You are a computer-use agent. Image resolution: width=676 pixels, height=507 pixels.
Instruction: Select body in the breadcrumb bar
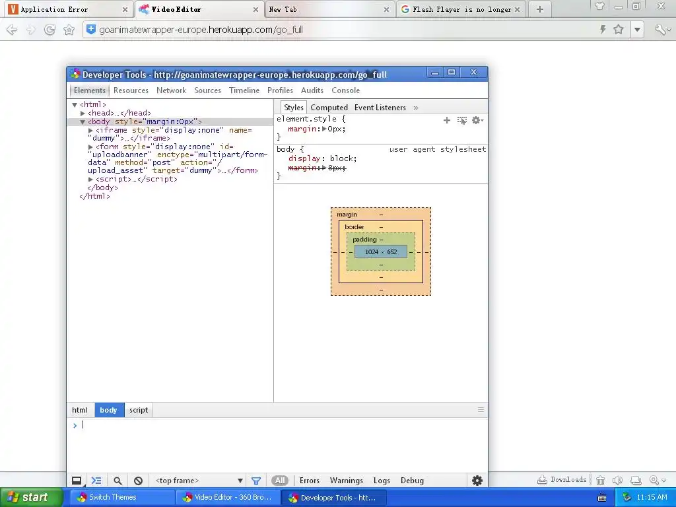click(x=109, y=410)
